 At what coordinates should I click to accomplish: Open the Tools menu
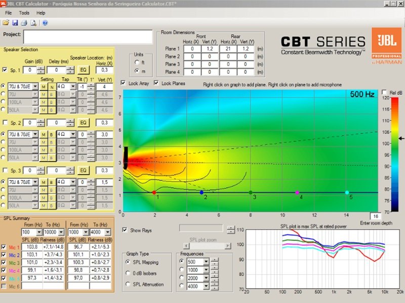pos(24,13)
